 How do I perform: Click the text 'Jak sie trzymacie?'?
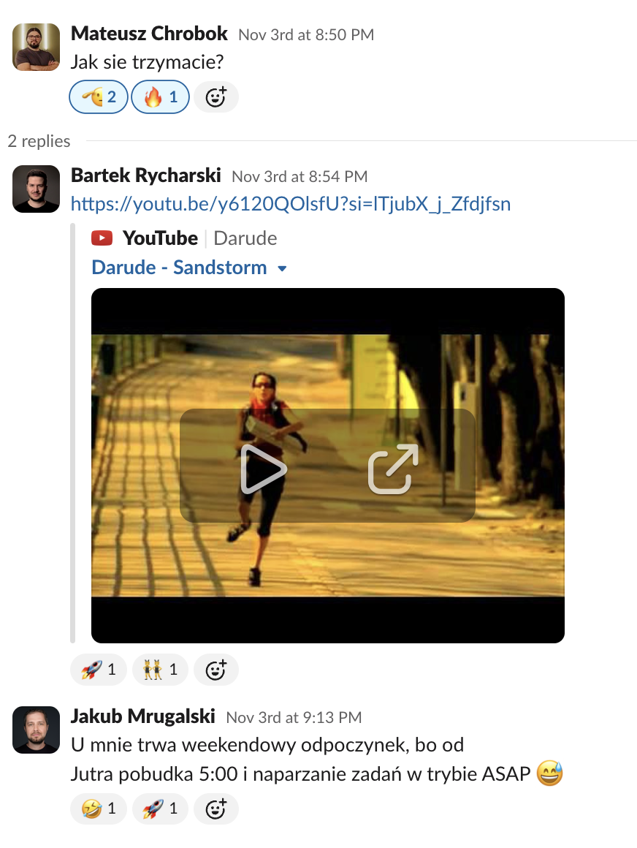147,62
